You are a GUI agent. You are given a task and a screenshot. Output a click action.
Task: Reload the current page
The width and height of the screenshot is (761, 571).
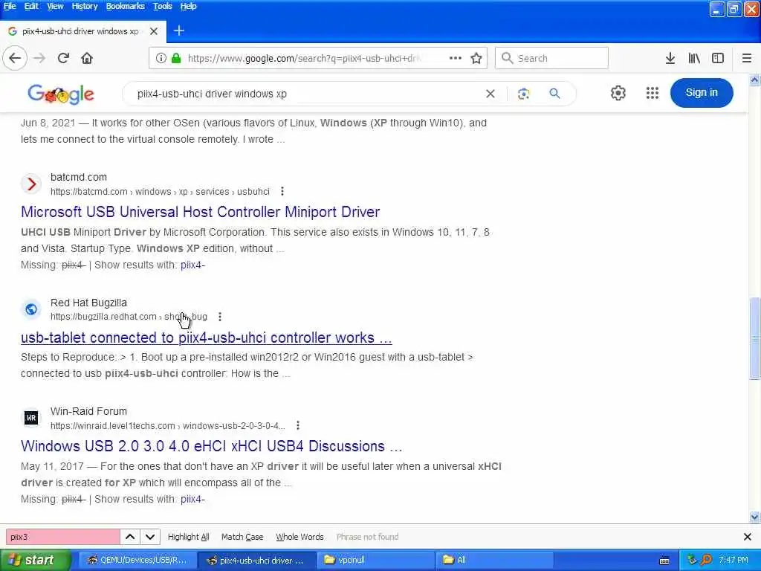[x=63, y=58]
